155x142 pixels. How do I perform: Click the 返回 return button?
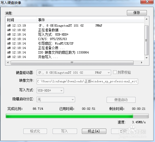123,131
